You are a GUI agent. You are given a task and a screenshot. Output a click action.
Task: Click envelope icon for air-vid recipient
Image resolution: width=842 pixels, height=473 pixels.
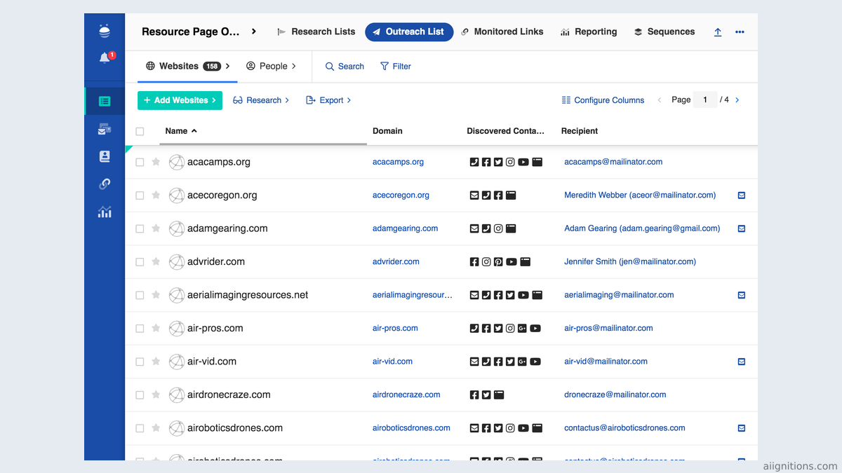[x=742, y=362]
